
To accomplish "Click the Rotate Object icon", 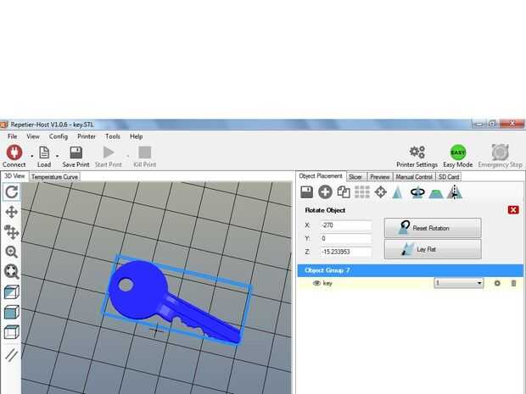I will [417, 192].
